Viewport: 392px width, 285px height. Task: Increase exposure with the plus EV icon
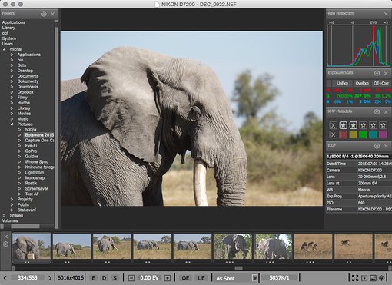point(168,278)
